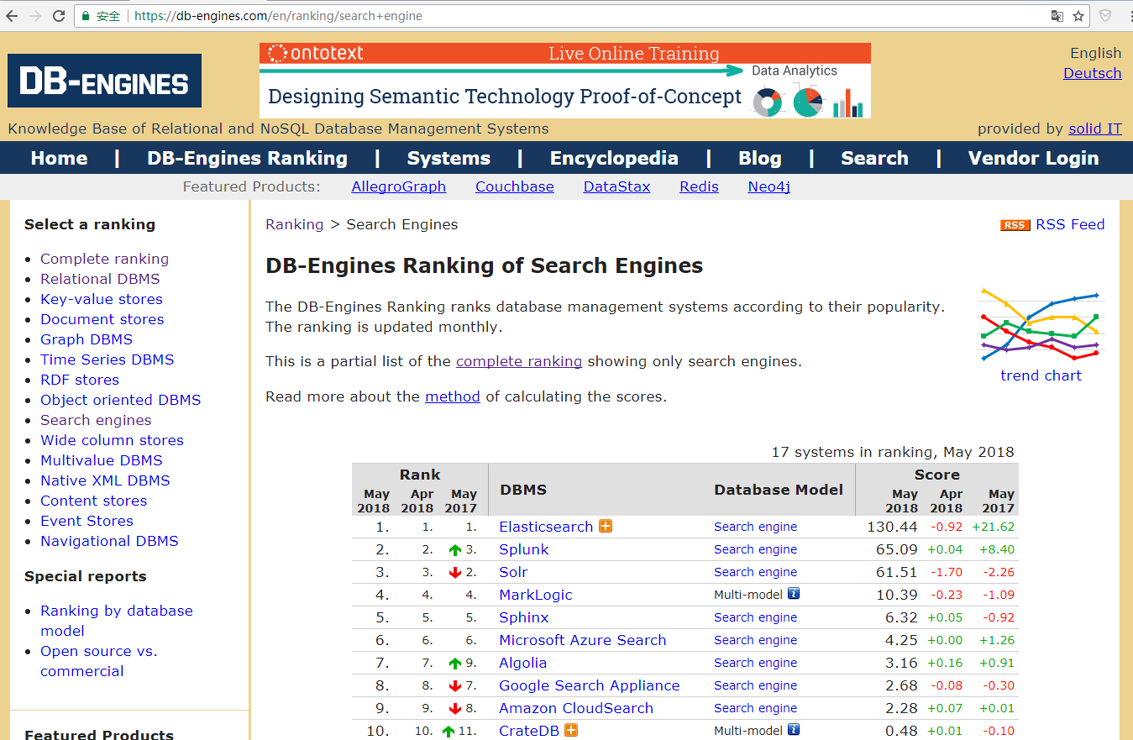Click red down arrow in Amazon CloudSearch row
Screen dimensions: 1133x740
[x=455, y=709]
